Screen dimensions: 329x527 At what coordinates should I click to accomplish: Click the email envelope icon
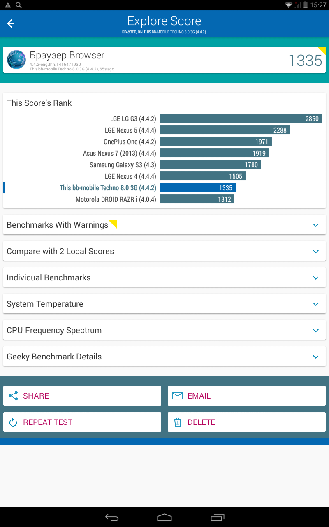tap(178, 396)
